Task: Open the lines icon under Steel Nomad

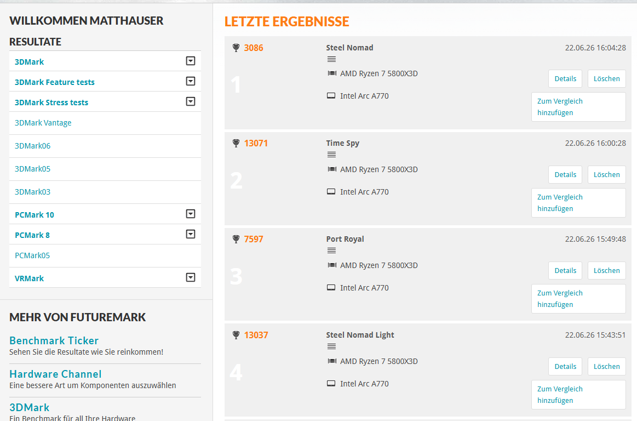Action: point(331,59)
